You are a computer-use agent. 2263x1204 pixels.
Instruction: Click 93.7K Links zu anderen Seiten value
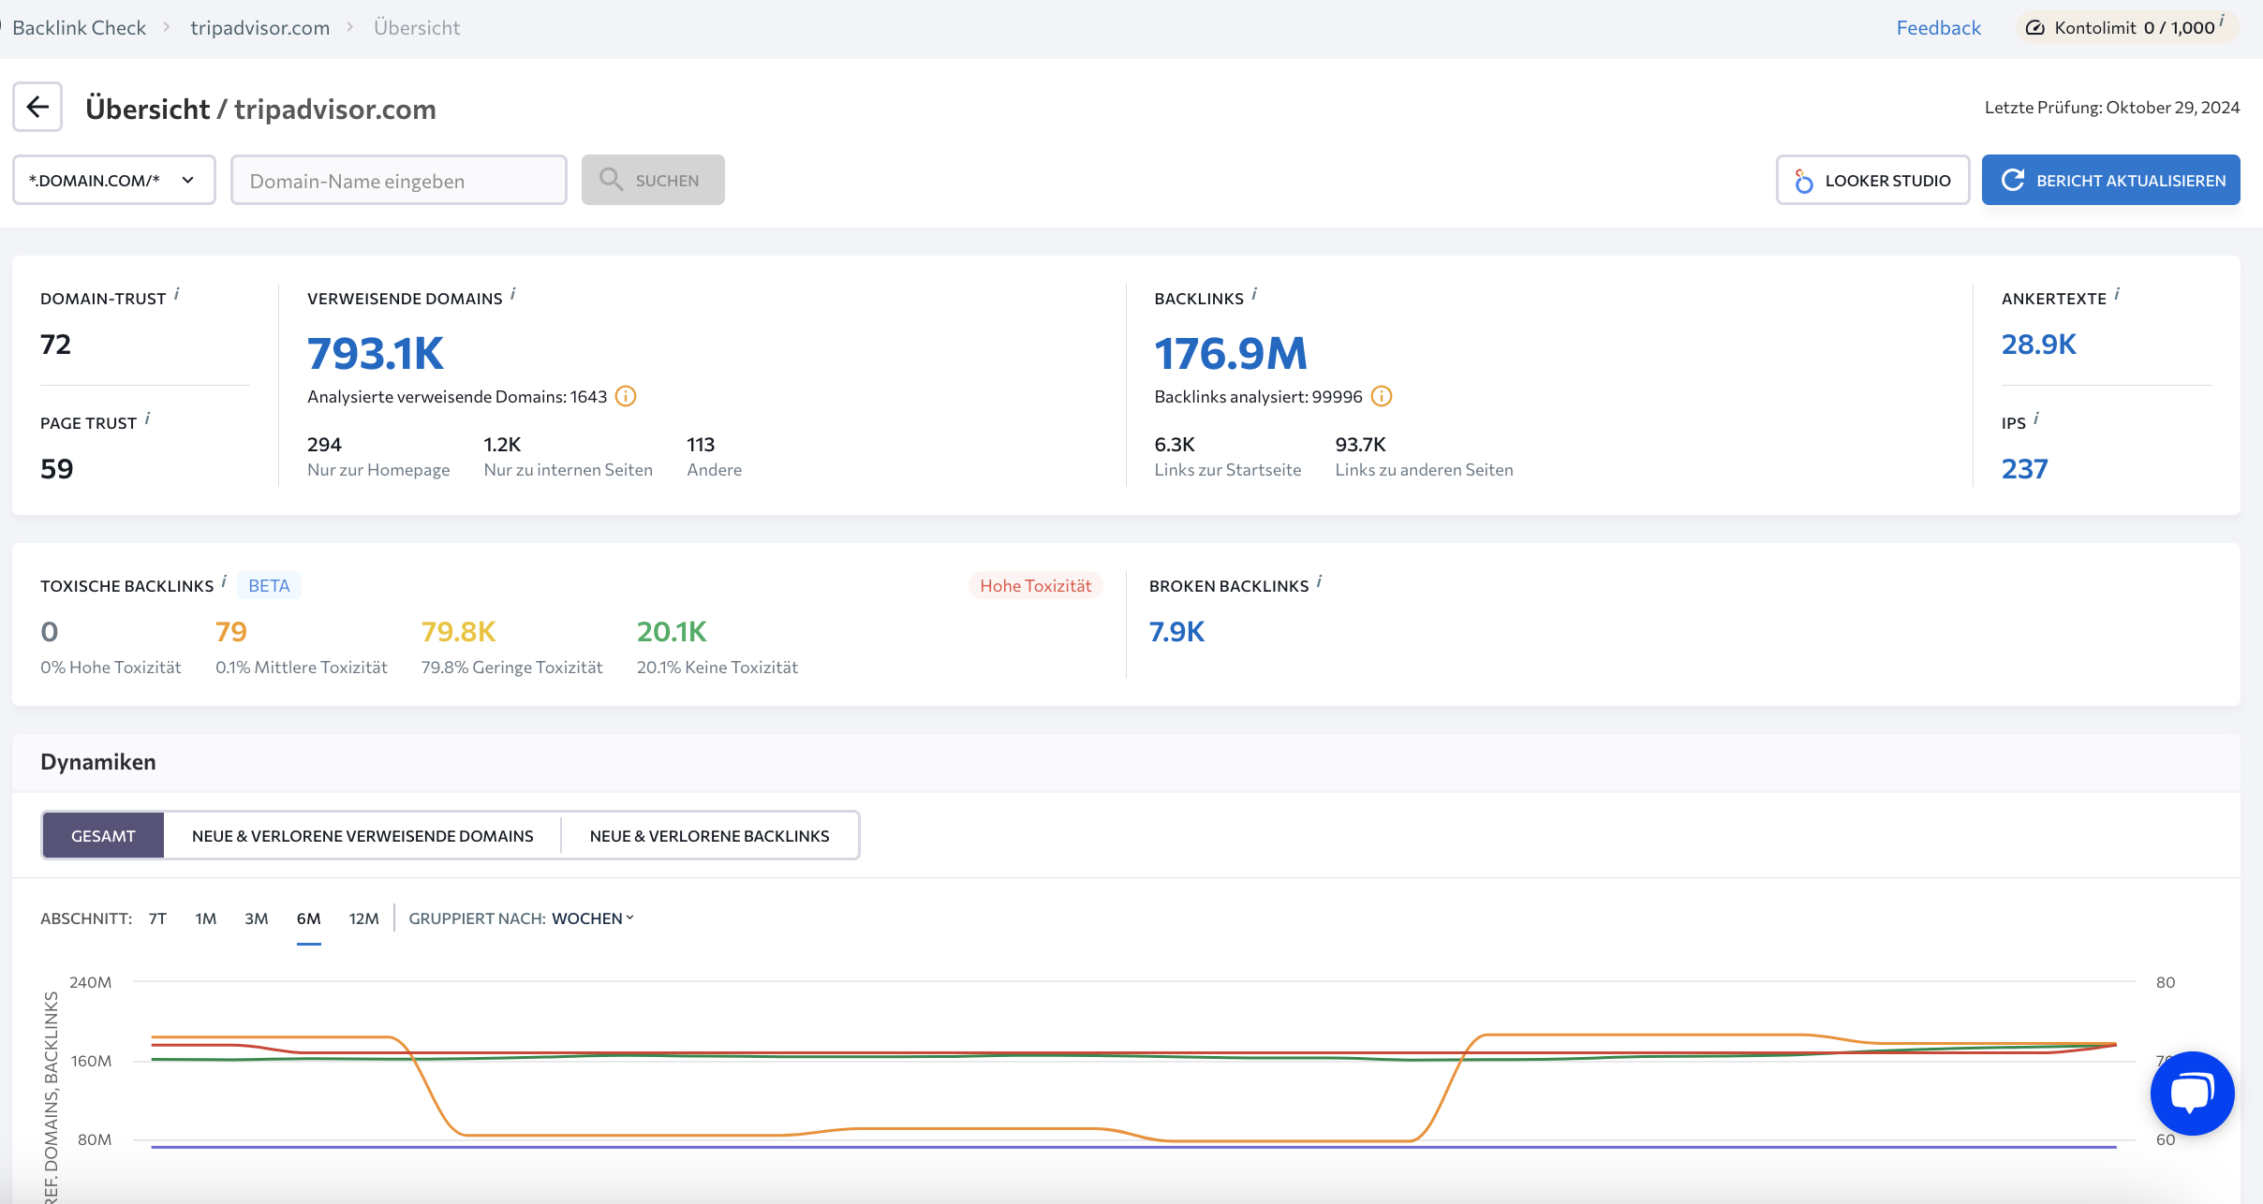coord(1360,444)
